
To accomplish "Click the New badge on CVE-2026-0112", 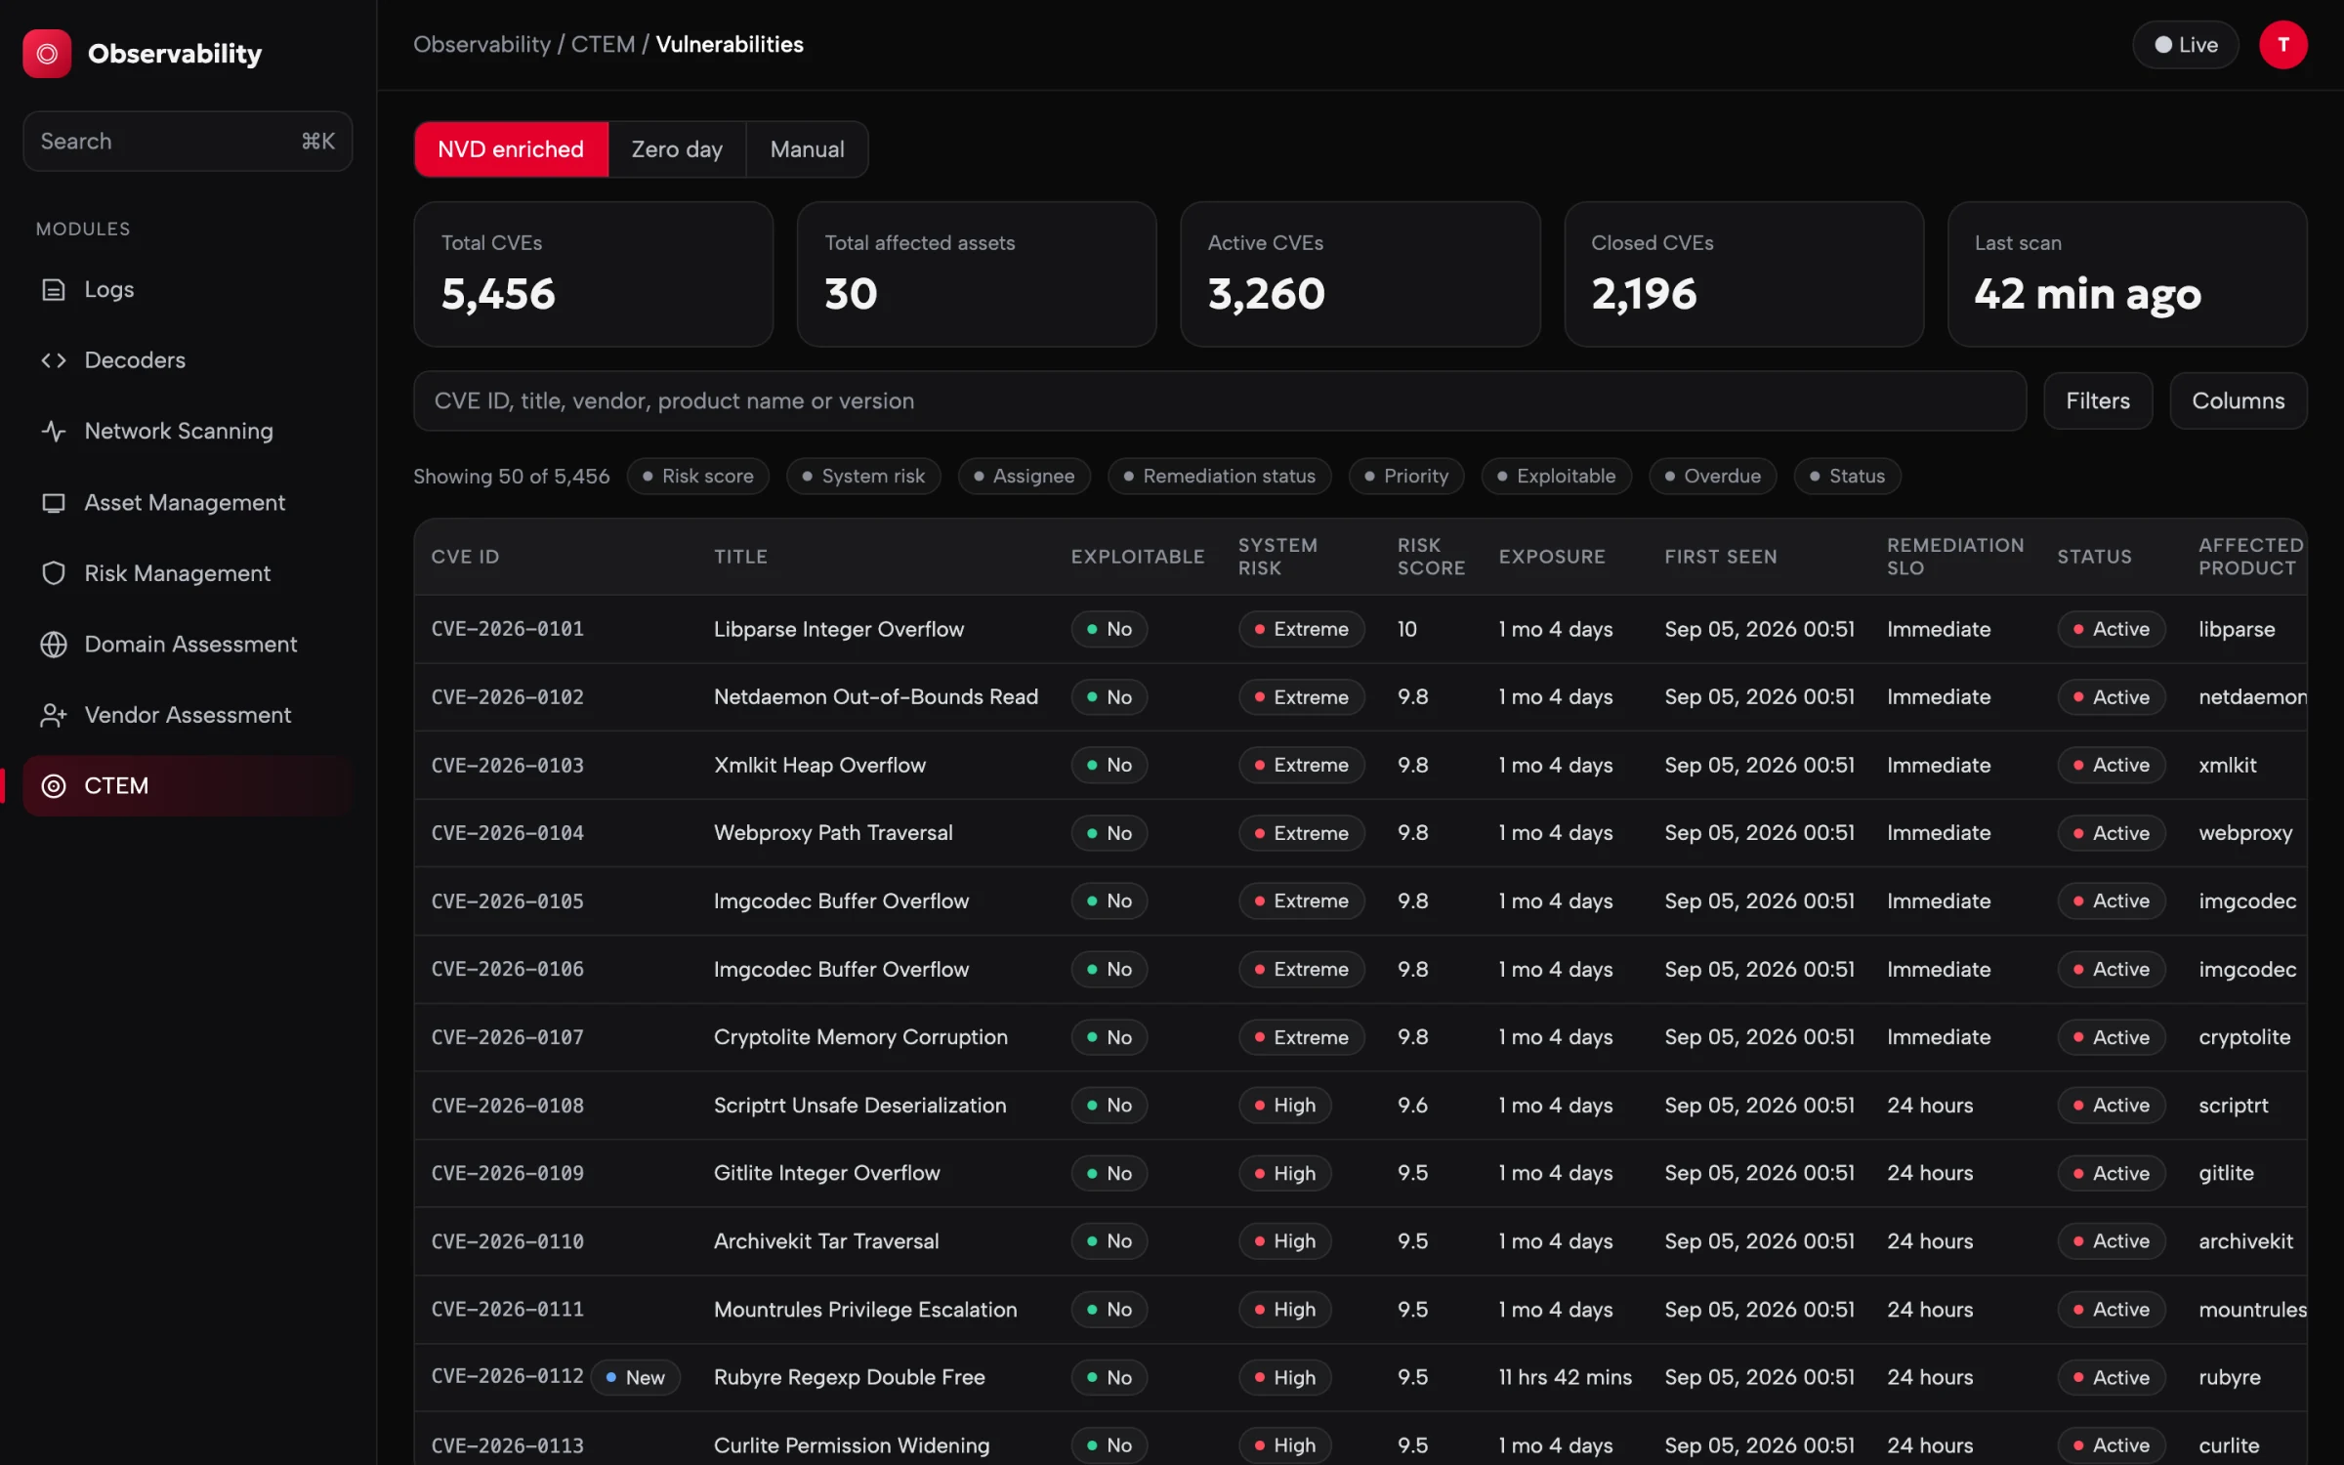I will pyautogui.click(x=636, y=1378).
